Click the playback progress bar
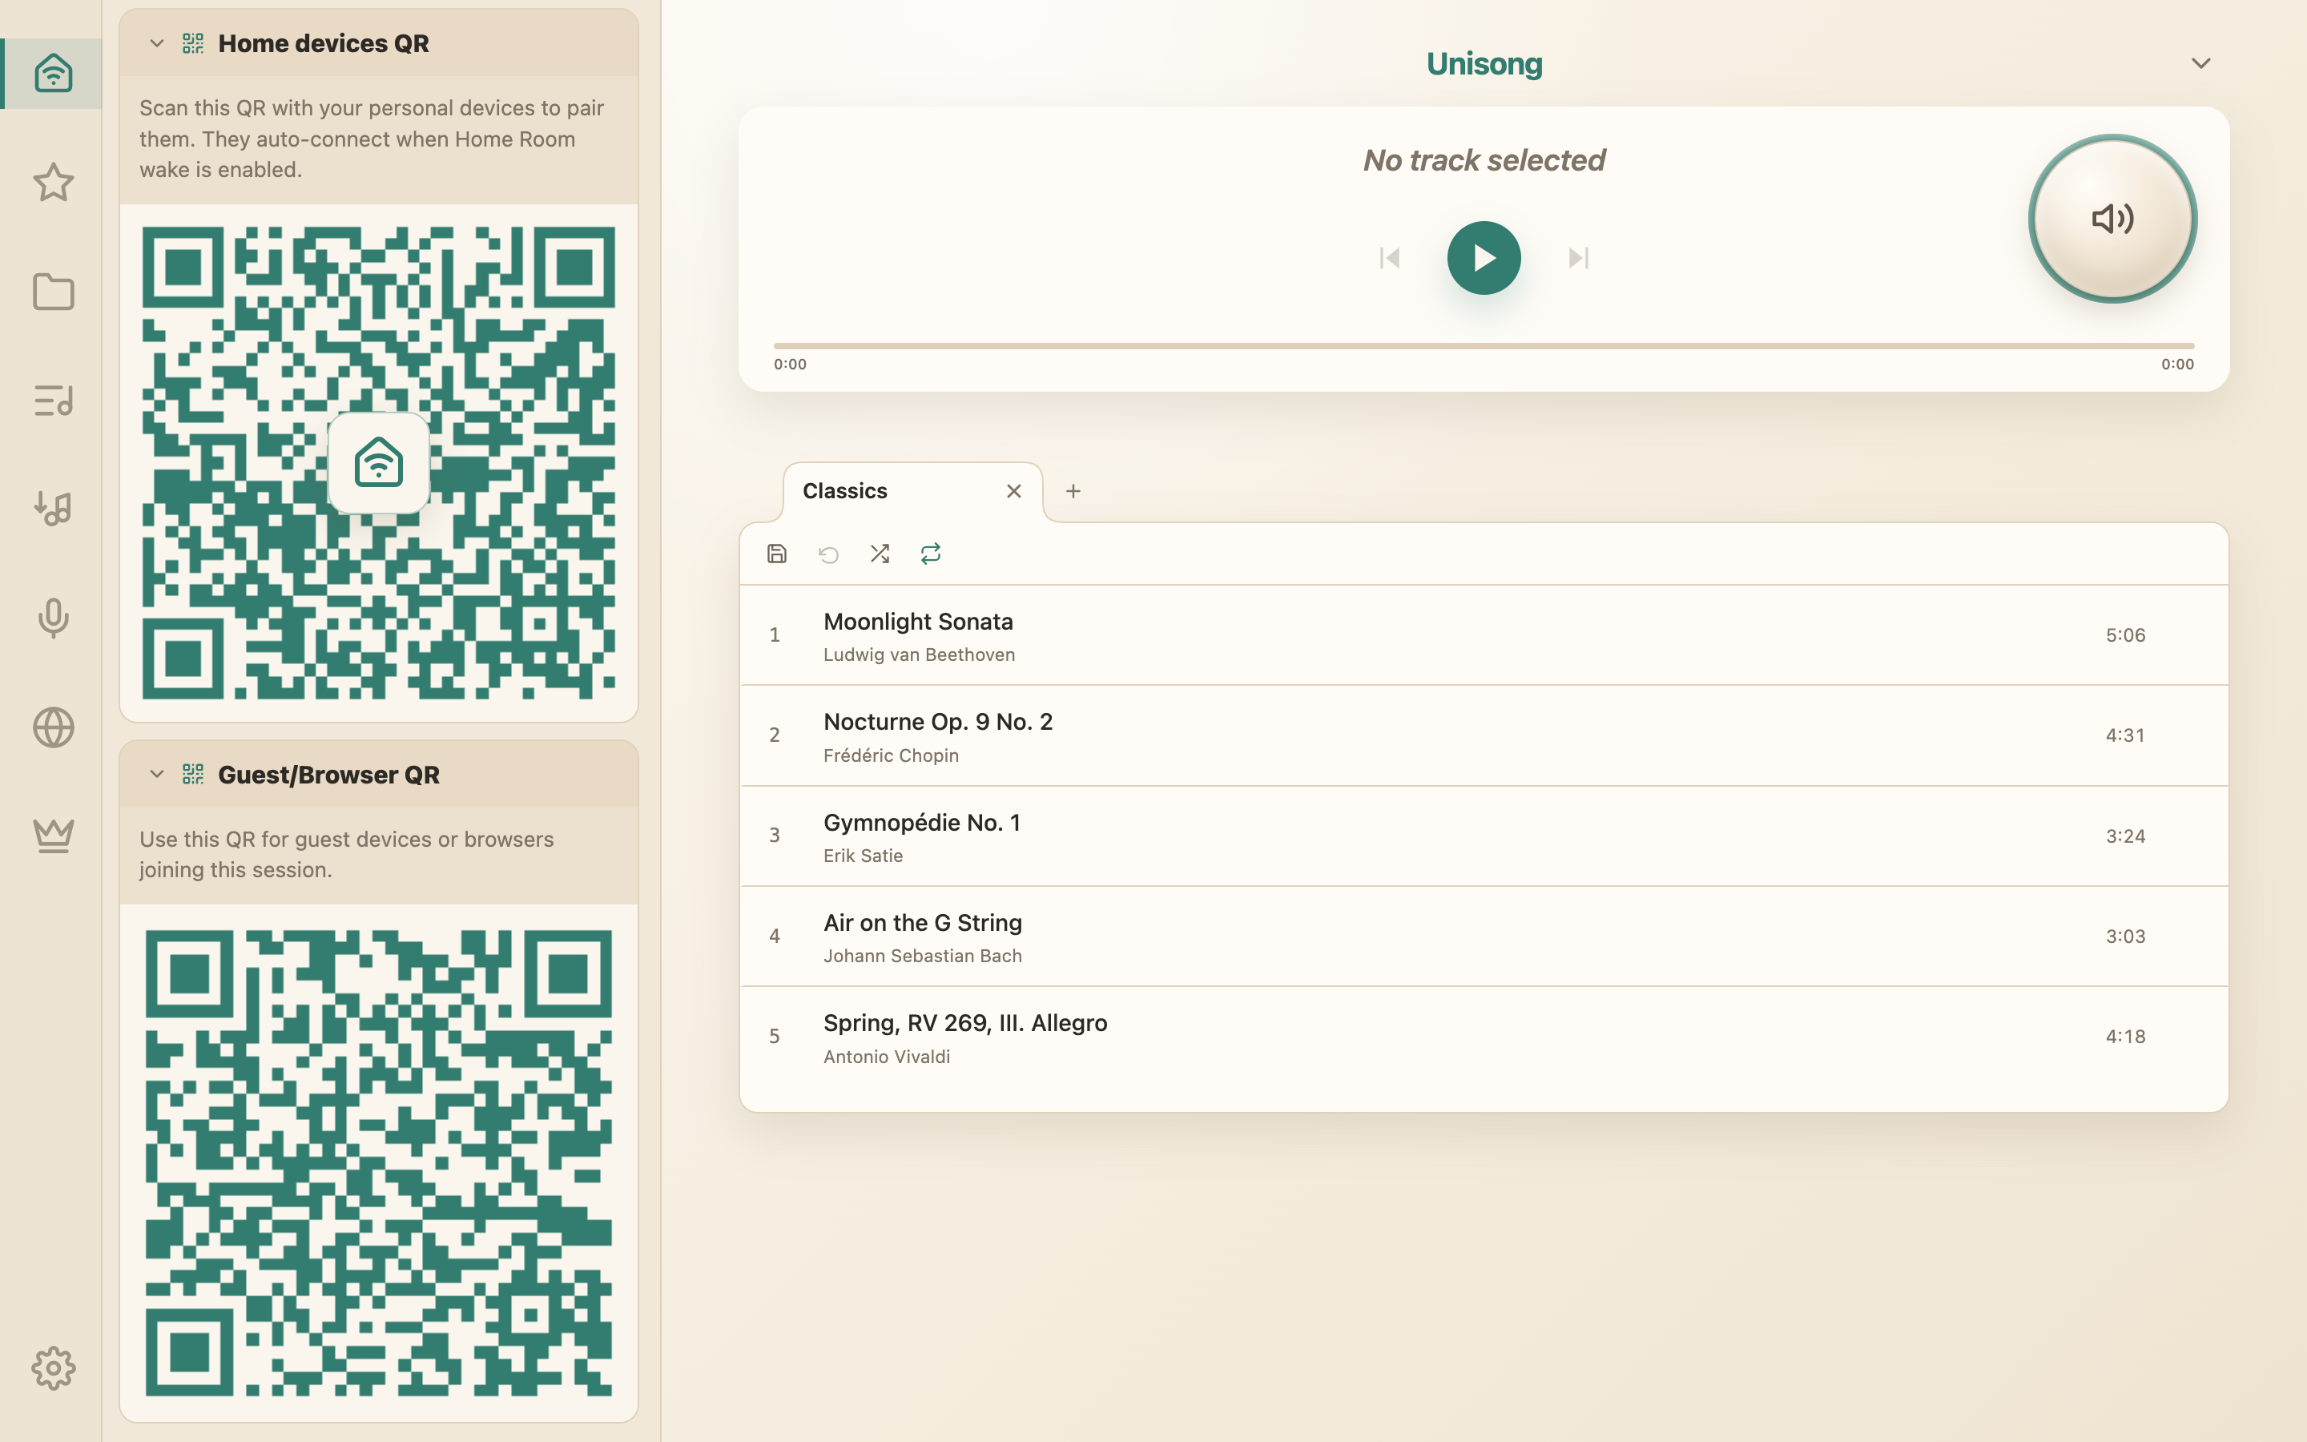 (x=1484, y=345)
